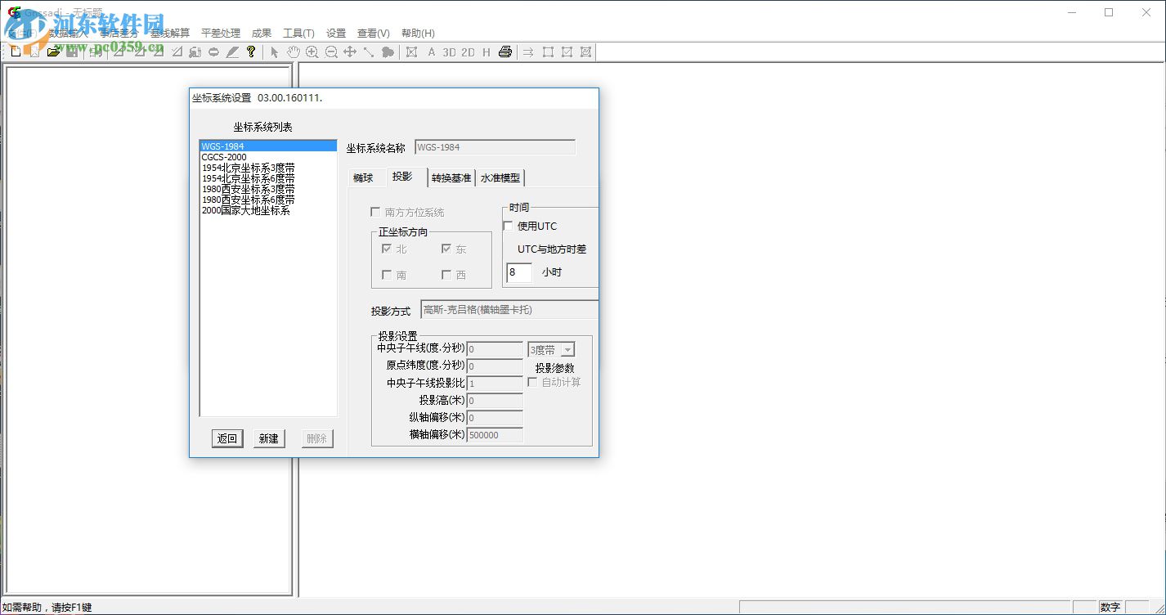The image size is (1166, 615).
Task: Click the dark blob shape toolbar icon
Action: click(388, 52)
